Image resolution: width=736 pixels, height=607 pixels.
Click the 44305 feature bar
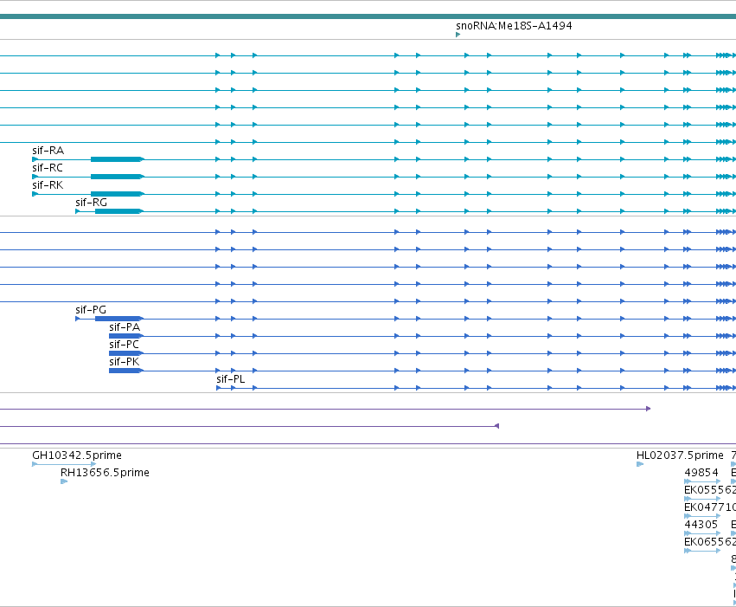pyautogui.click(x=702, y=533)
